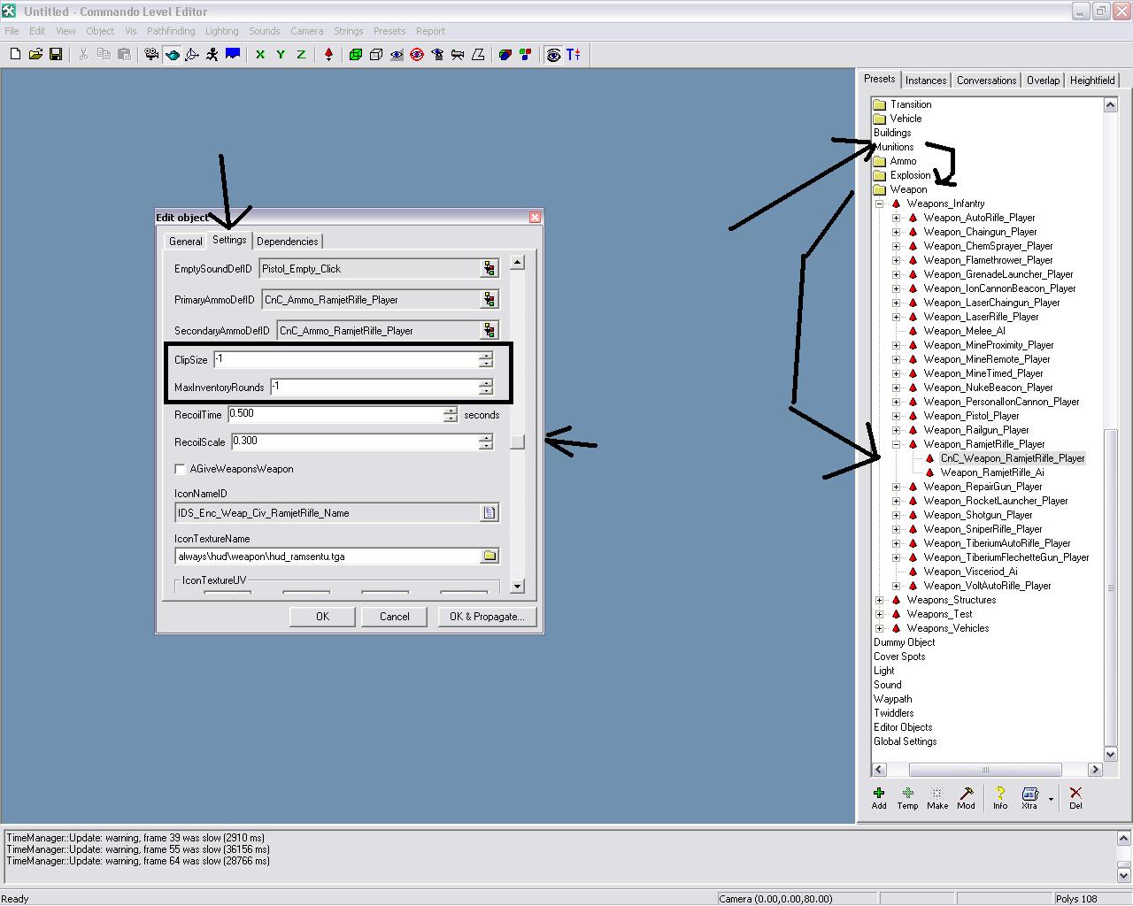This screenshot has height=906, width=1133.
Task: Collapse the Weapons_Infantry tree node
Action: (x=879, y=203)
